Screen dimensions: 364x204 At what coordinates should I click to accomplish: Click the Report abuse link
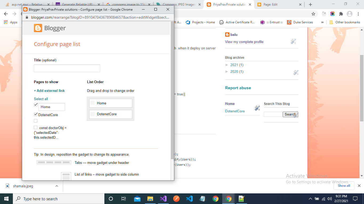pos(238,88)
